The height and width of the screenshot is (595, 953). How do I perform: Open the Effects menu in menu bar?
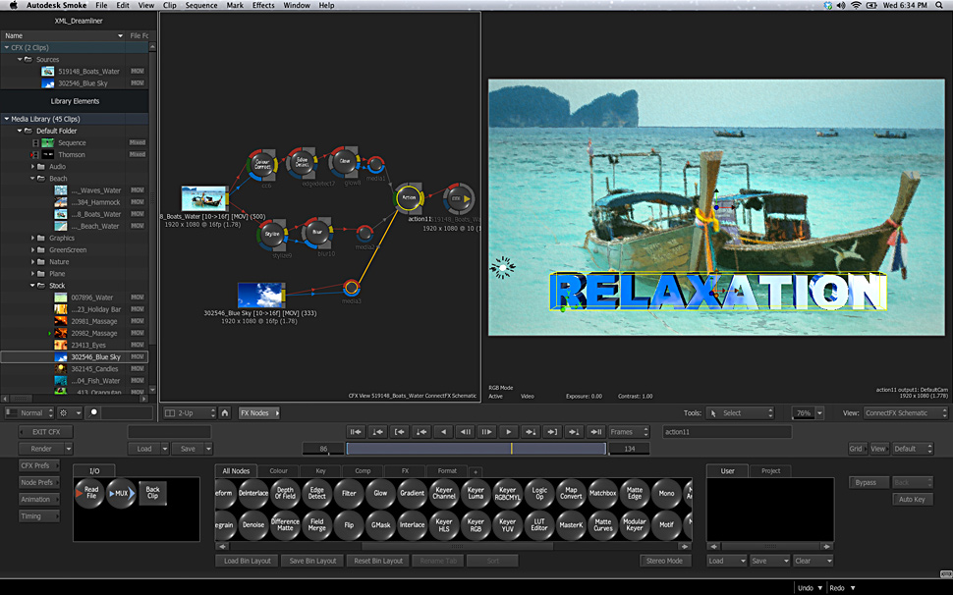click(x=263, y=6)
